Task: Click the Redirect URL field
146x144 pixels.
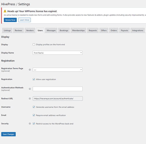Action: click(58, 98)
